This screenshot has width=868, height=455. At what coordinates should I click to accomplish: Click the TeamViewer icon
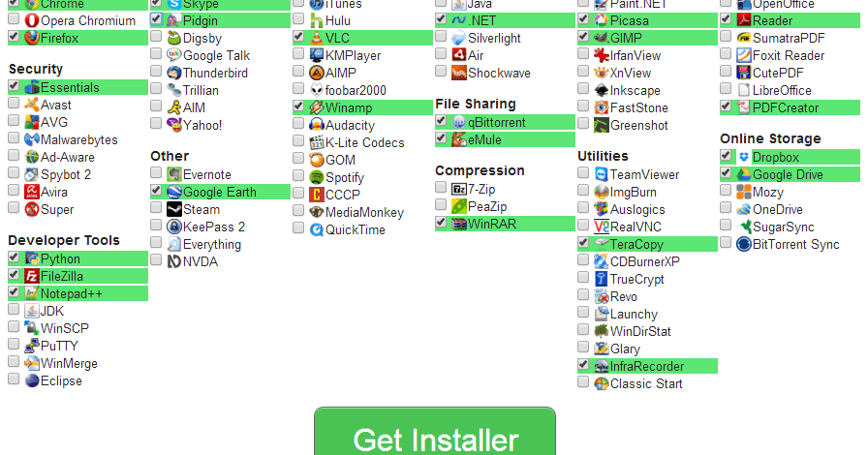602,174
